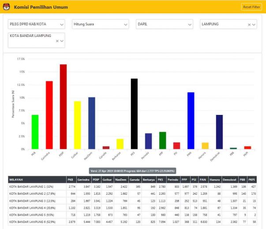This screenshot has width=266, height=229.
Task: Click the red Gerindra bar
Action: point(49,115)
